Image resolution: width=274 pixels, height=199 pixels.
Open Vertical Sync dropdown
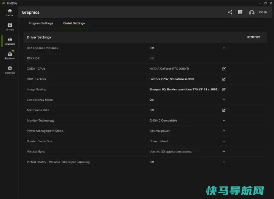coord(224,152)
